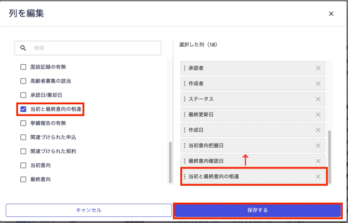Remove the 最終更新日 column with X icon
Image resolution: width=348 pixels, height=223 pixels.
(x=318, y=115)
